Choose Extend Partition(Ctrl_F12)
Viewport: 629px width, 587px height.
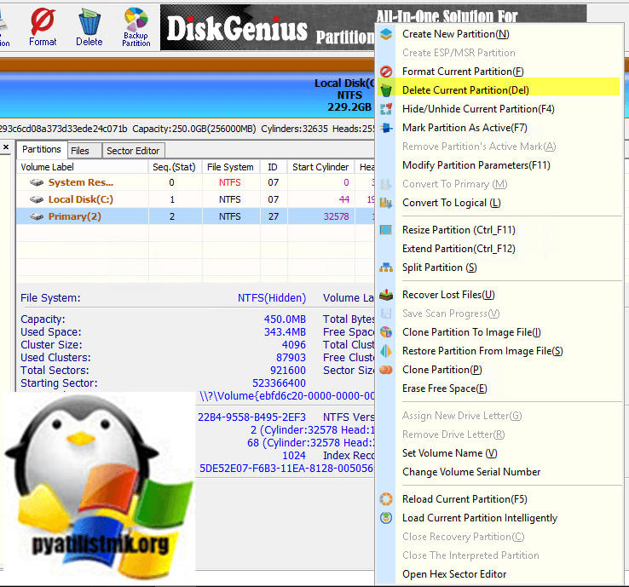[459, 249]
